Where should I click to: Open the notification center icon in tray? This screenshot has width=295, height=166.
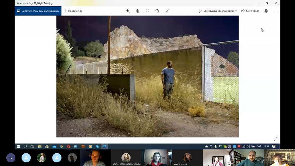point(274,146)
